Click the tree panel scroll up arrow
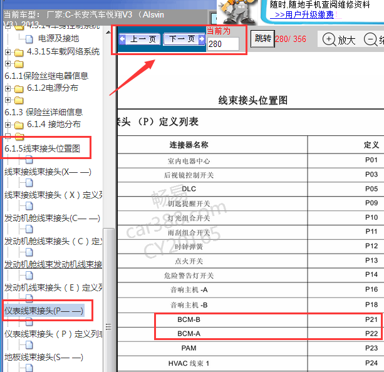The image size is (384, 372). [x=108, y=33]
